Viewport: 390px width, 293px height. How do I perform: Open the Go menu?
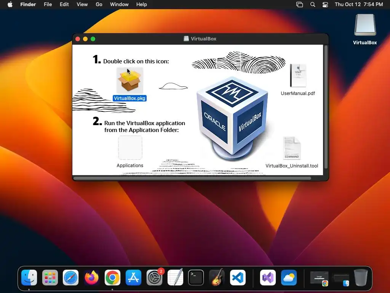(99, 5)
